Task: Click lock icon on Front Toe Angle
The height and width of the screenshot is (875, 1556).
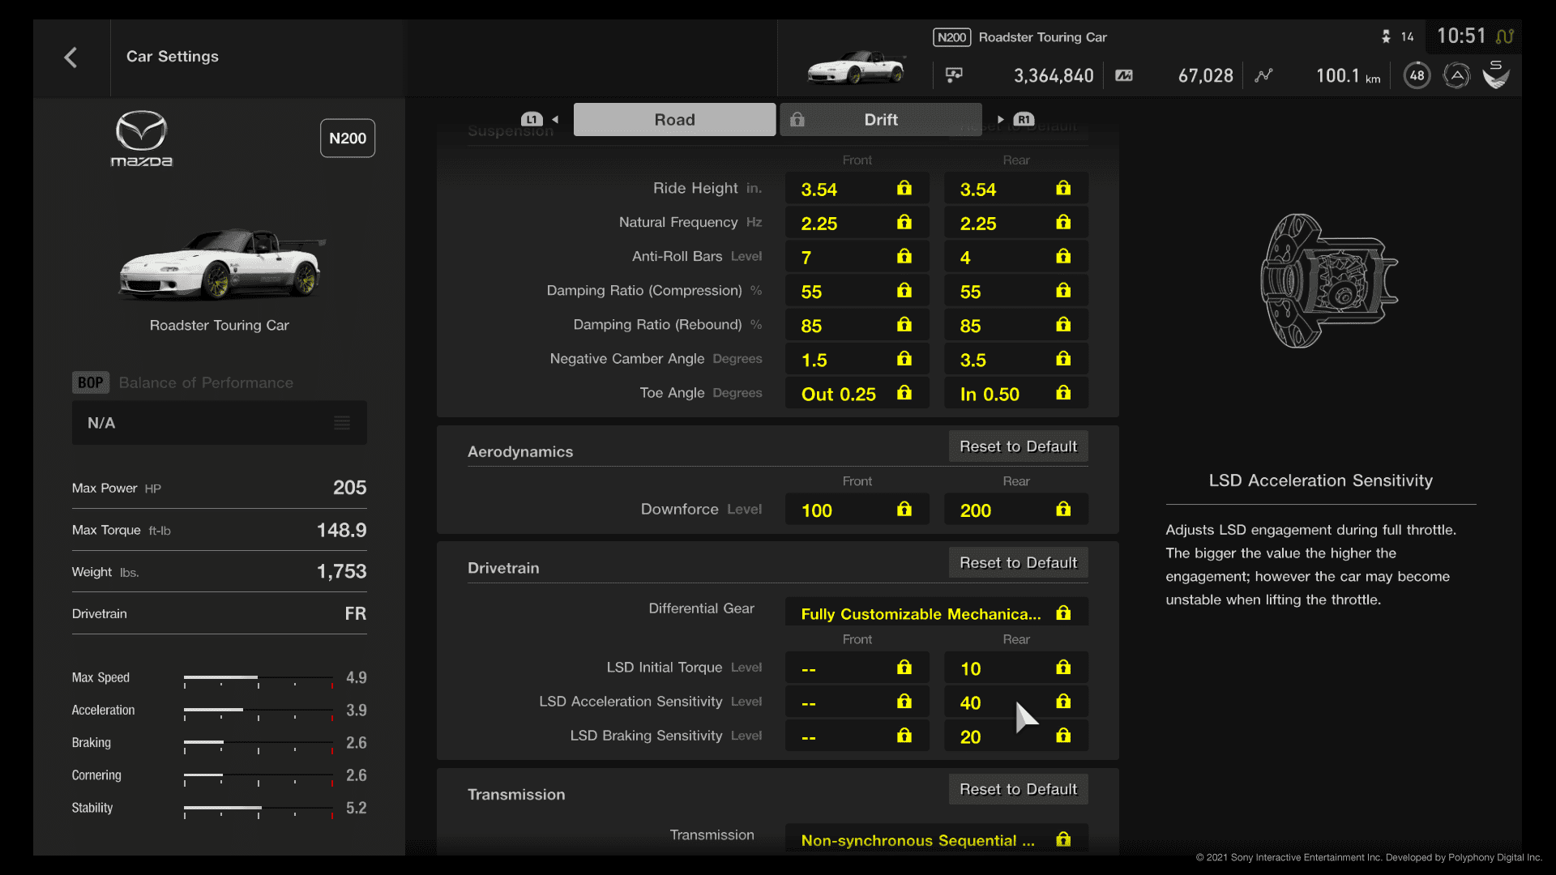Action: point(904,393)
